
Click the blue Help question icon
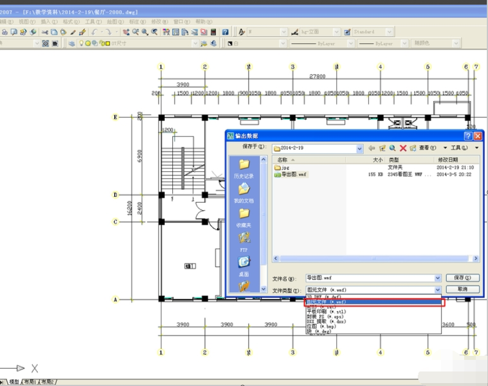[225, 32]
